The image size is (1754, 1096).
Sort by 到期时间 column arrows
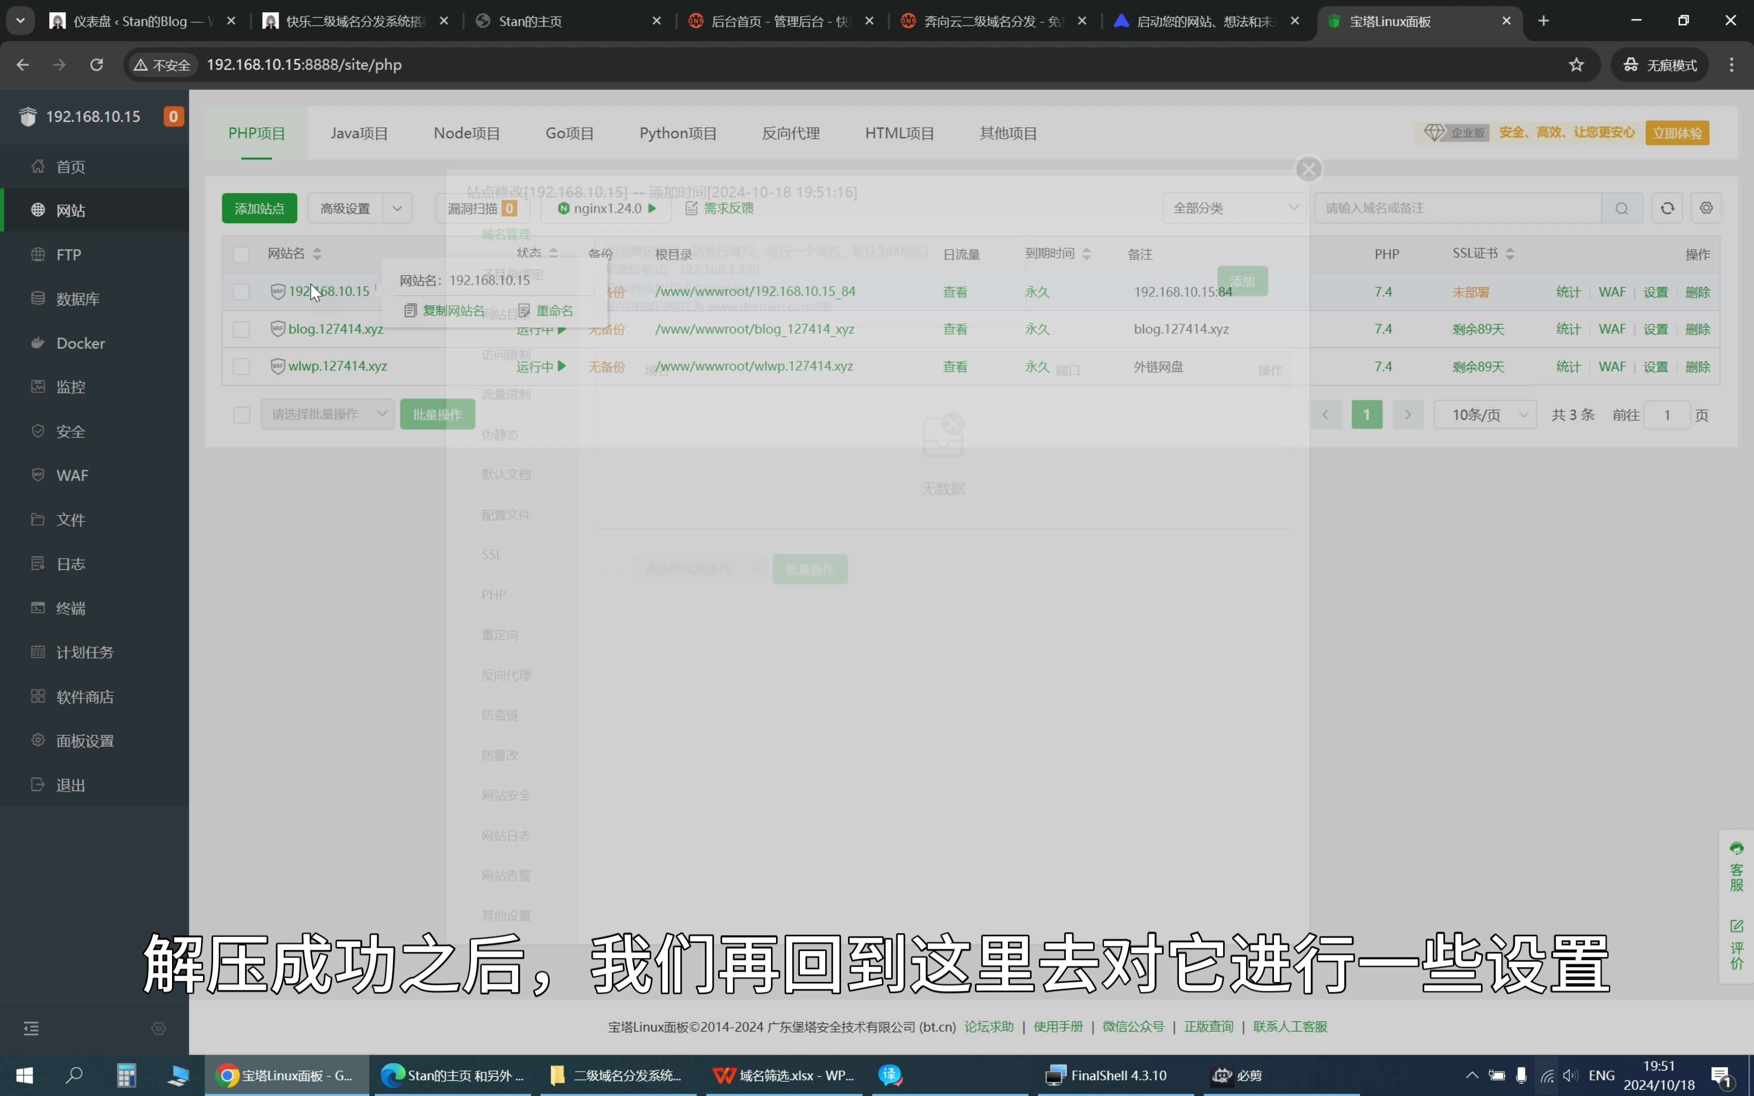1086,254
